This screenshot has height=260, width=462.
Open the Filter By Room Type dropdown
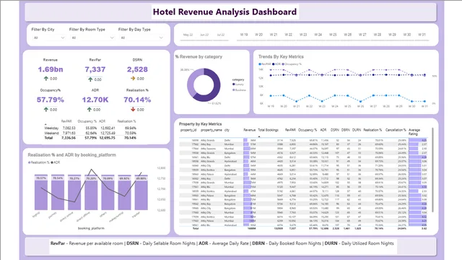92,38
